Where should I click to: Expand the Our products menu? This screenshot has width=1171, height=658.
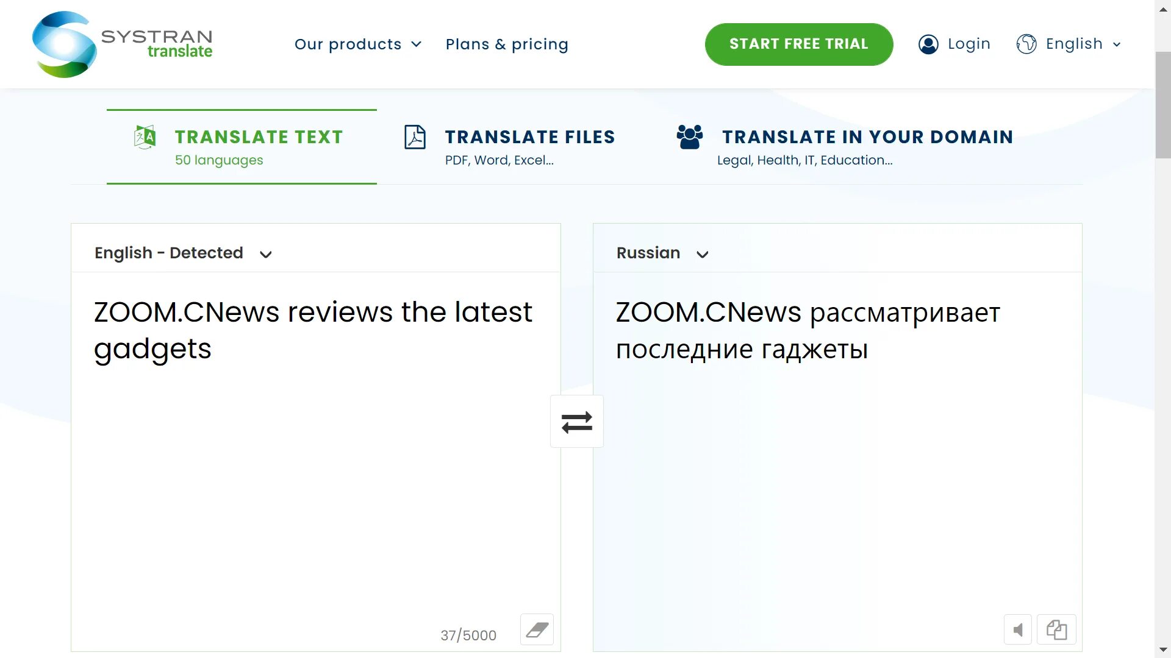point(358,44)
